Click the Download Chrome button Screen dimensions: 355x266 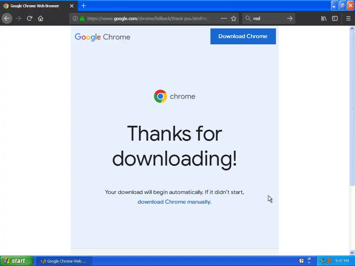coord(243,36)
